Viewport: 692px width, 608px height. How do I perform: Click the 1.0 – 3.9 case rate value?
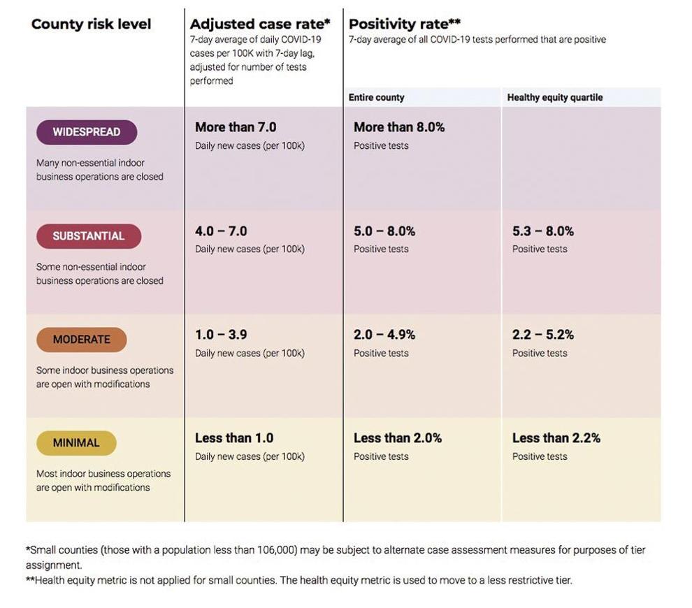click(221, 335)
